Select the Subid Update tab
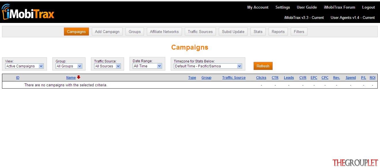 (233, 32)
